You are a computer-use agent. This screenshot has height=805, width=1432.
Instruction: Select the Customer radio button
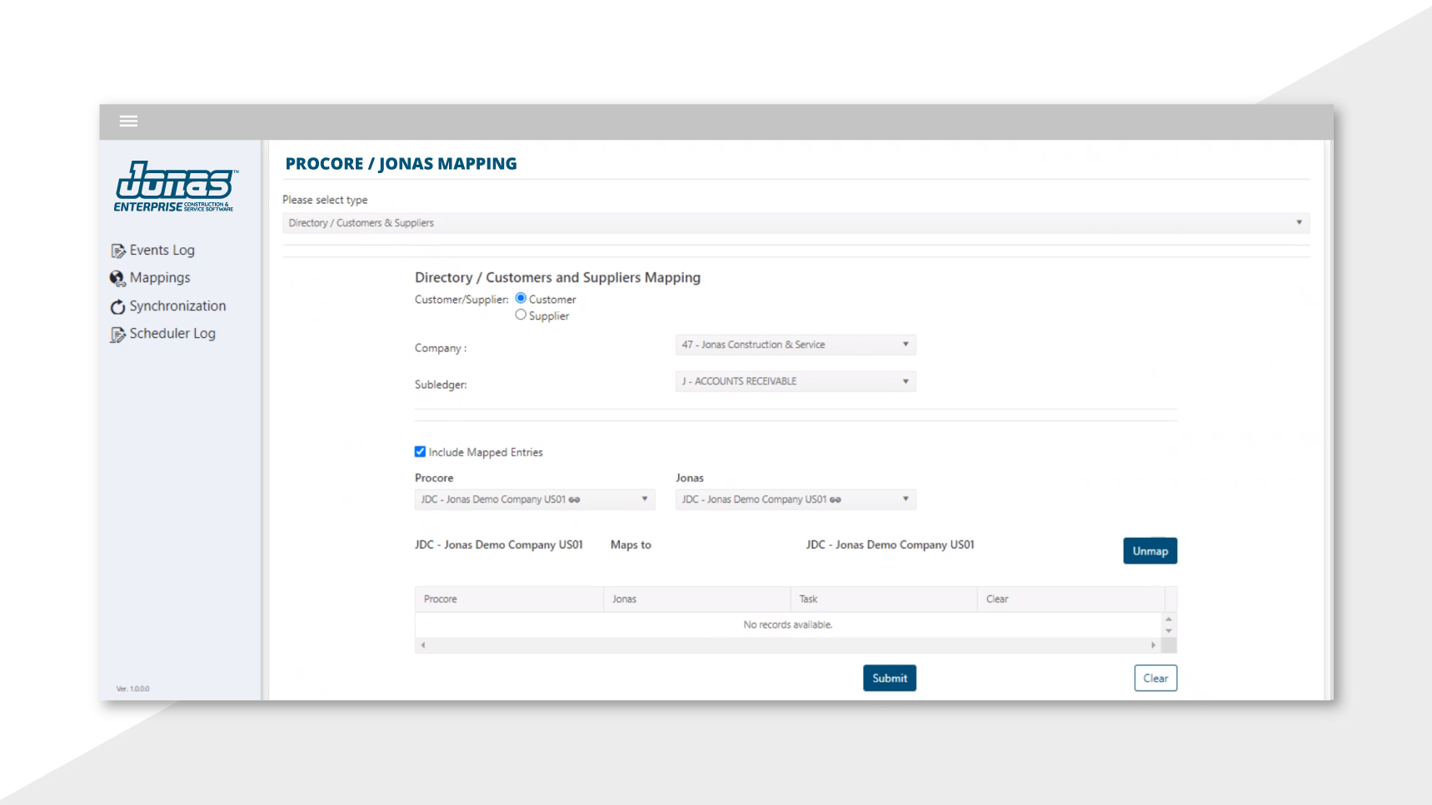point(521,298)
